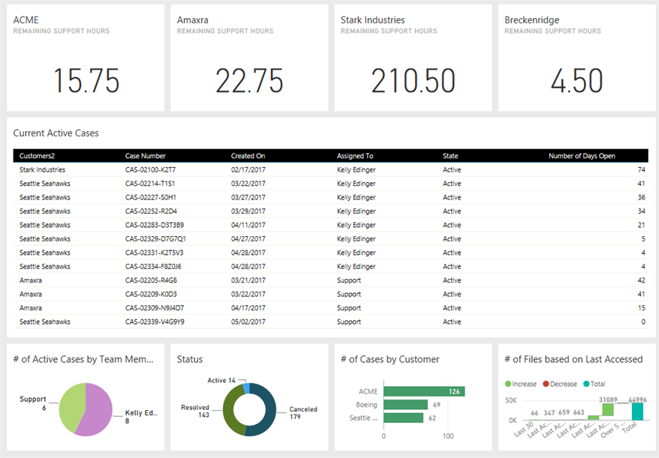Click the created date 03/27/2017
Viewport: 659px width, 458px height.
coord(248,197)
